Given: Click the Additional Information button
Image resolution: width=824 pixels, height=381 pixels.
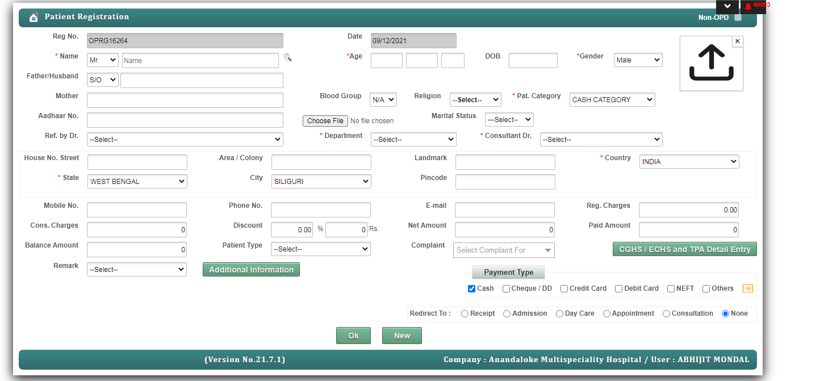Looking at the screenshot, I should coord(251,270).
